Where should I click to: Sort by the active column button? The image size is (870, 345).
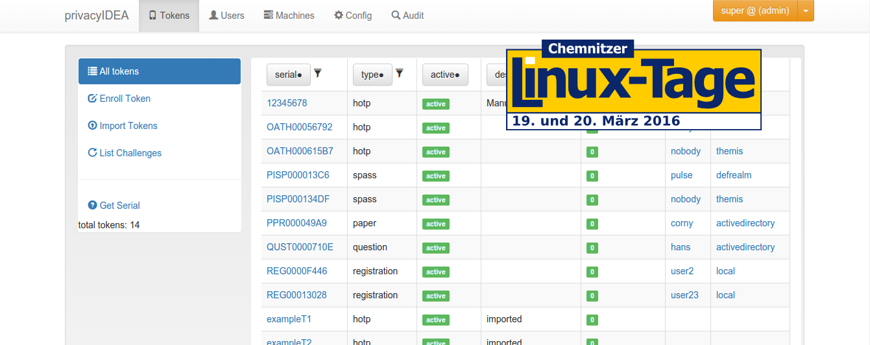tap(445, 75)
